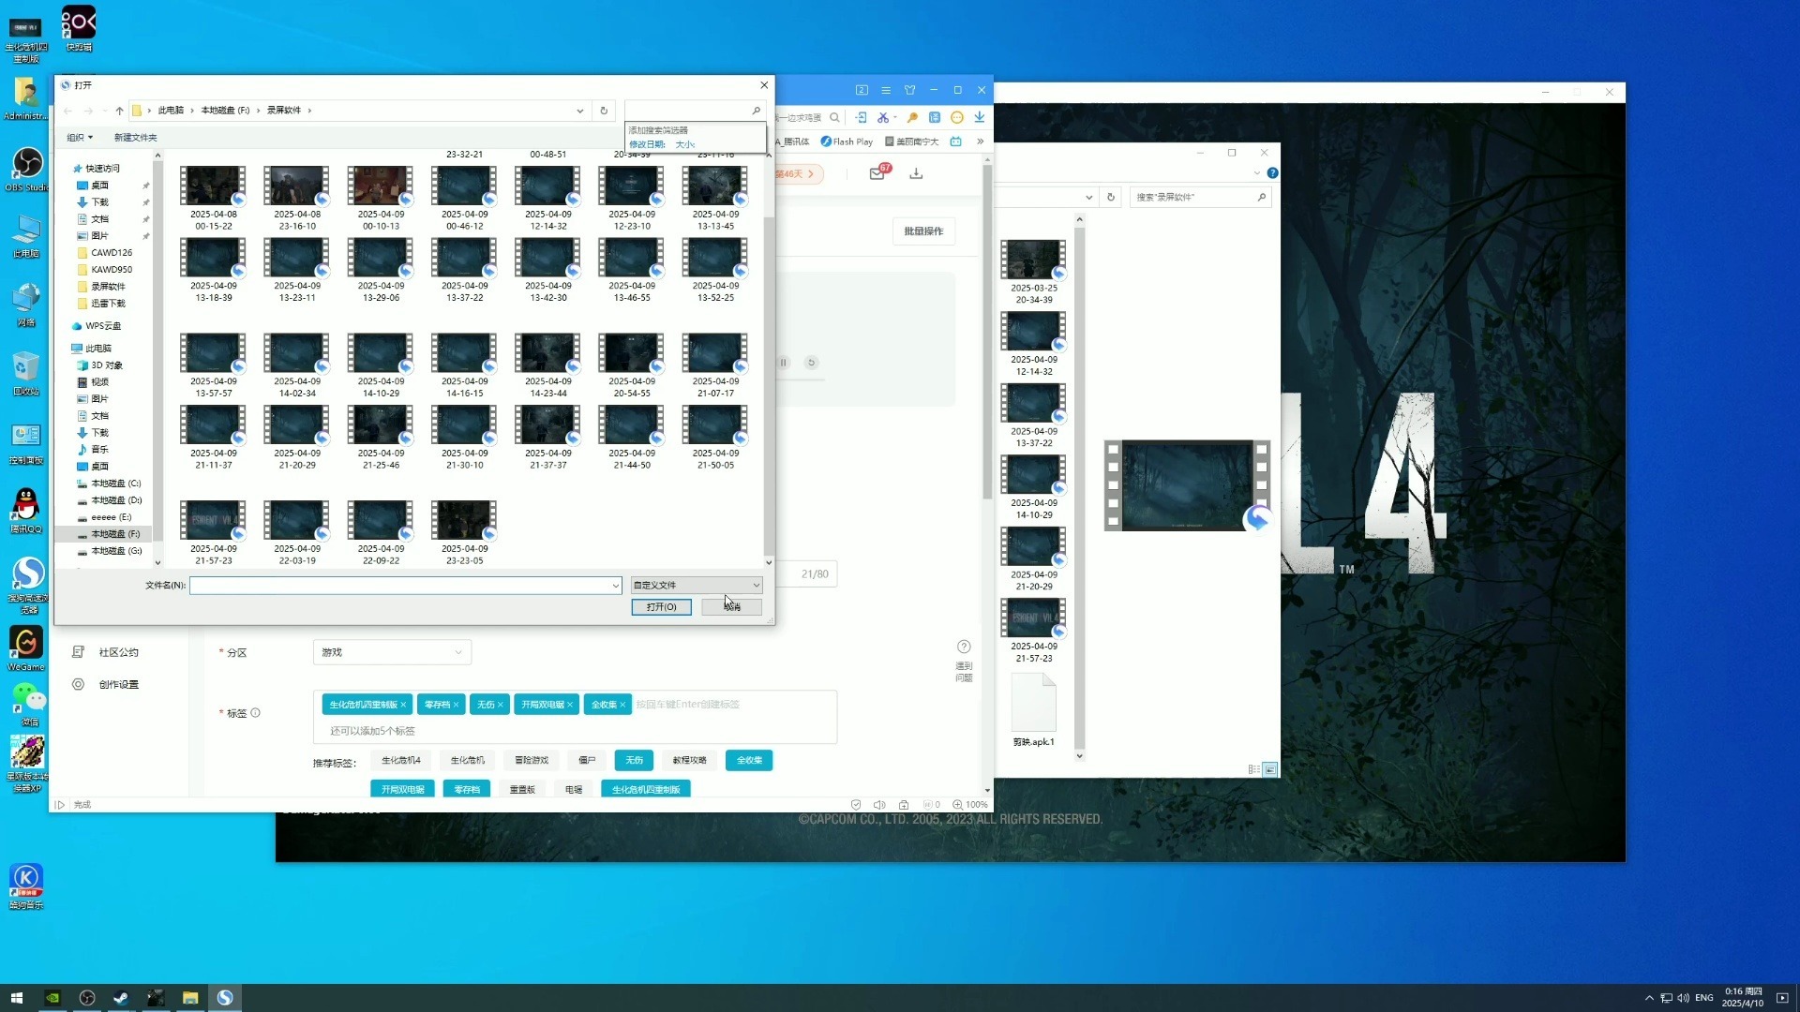The image size is (1800, 1012).
Task: Select 此电脑 in navigation tree
Action: tap(97, 349)
